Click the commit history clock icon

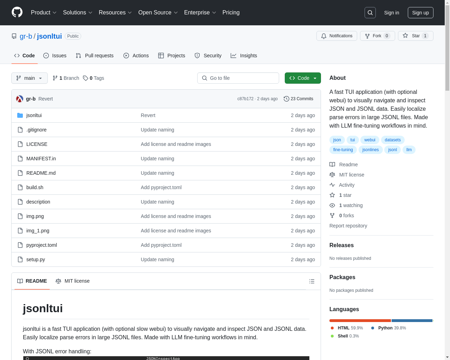pos(287,99)
